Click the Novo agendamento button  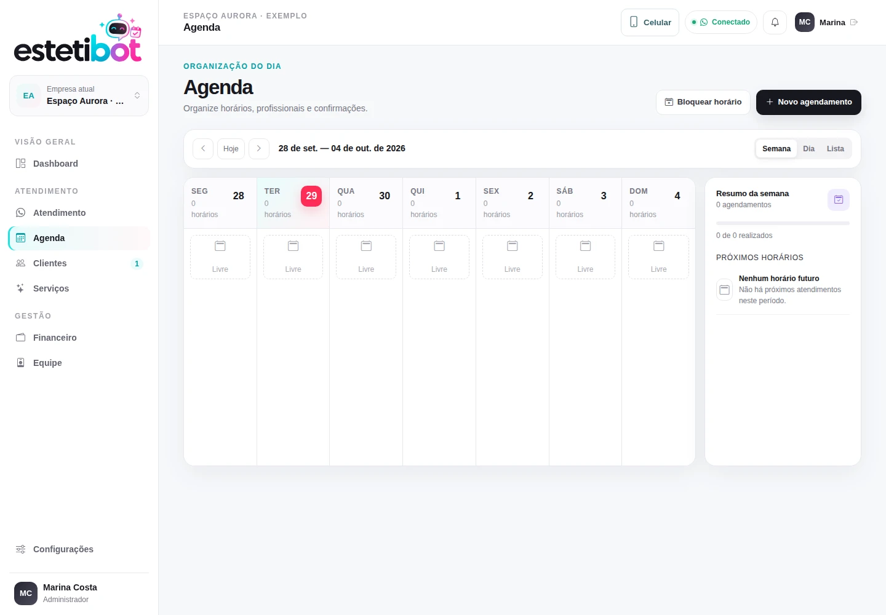pyautogui.click(x=808, y=102)
